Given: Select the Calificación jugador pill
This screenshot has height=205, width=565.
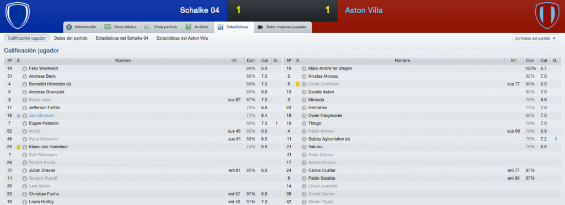Looking at the screenshot, I should click(x=26, y=38).
